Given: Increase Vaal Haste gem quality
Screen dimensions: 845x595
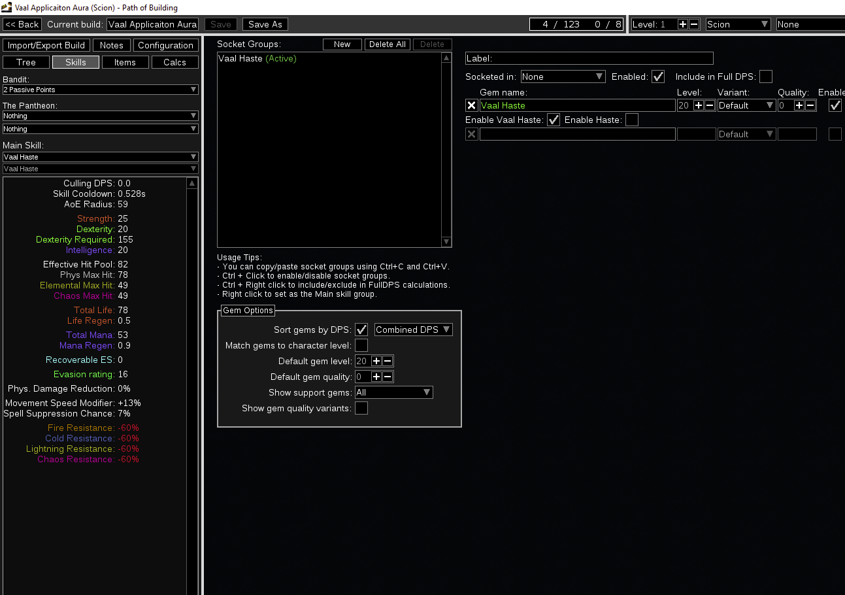Looking at the screenshot, I should [x=799, y=105].
